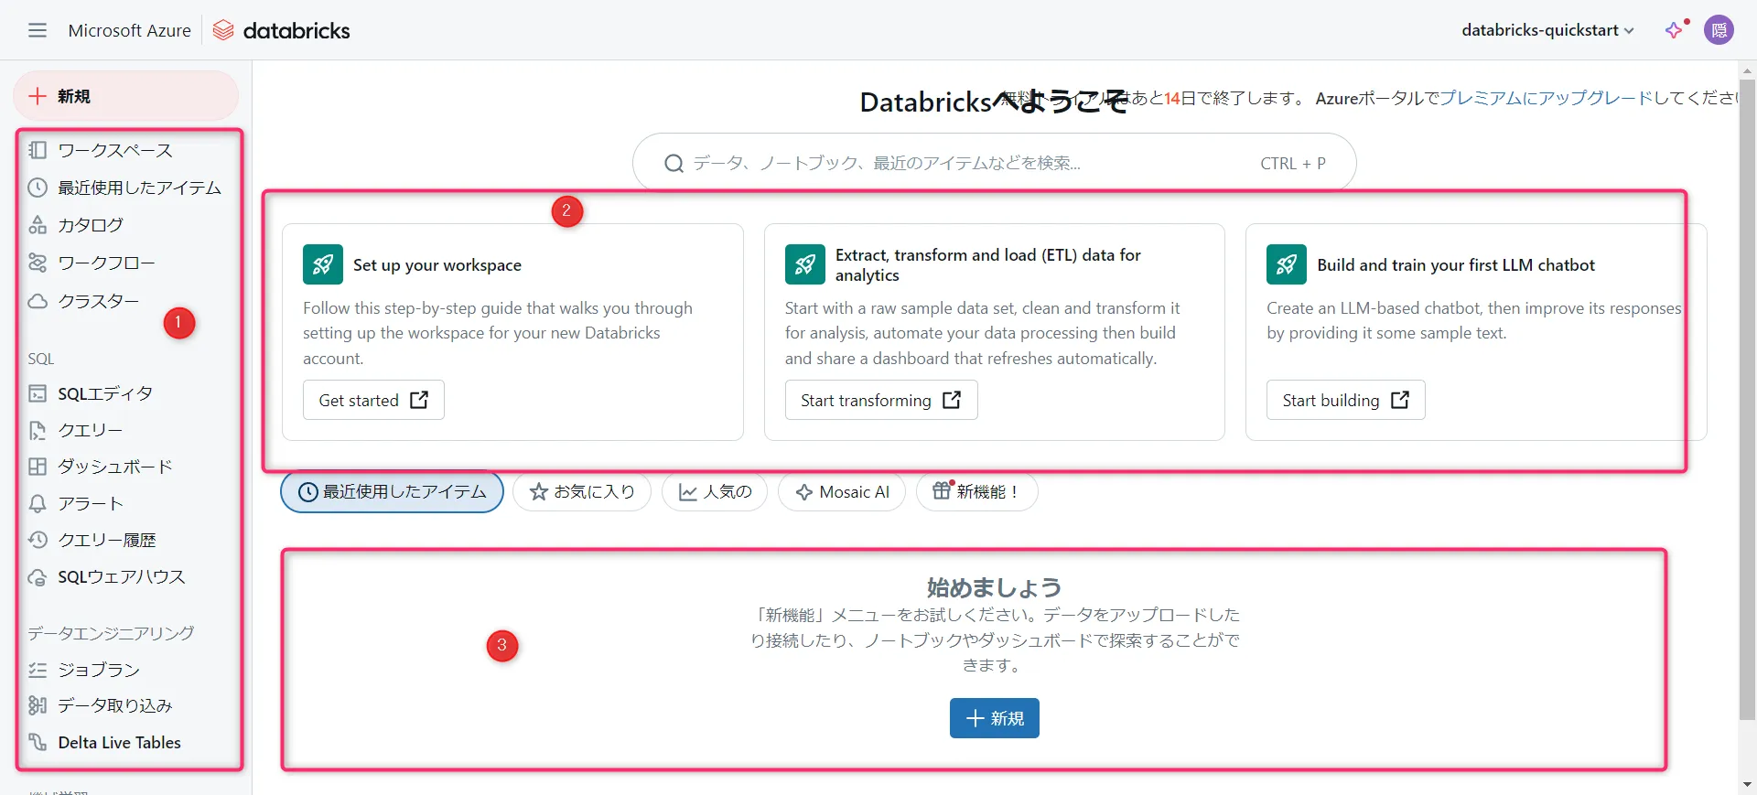1757x795 pixels.
Task: Click rocket icon on ETL data card
Action: coord(805,264)
